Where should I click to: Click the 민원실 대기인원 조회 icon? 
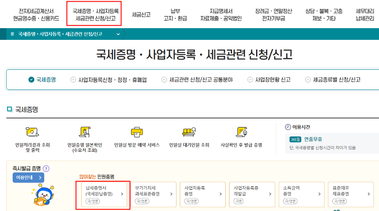[189, 132]
